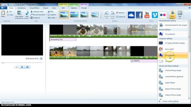Viewport: 191px width, 107px height.
Task: Click Select all in Editing group
Action: (x=121, y=17)
